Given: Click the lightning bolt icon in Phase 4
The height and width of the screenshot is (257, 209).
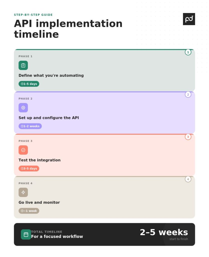Looking at the screenshot, I should [23, 192].
